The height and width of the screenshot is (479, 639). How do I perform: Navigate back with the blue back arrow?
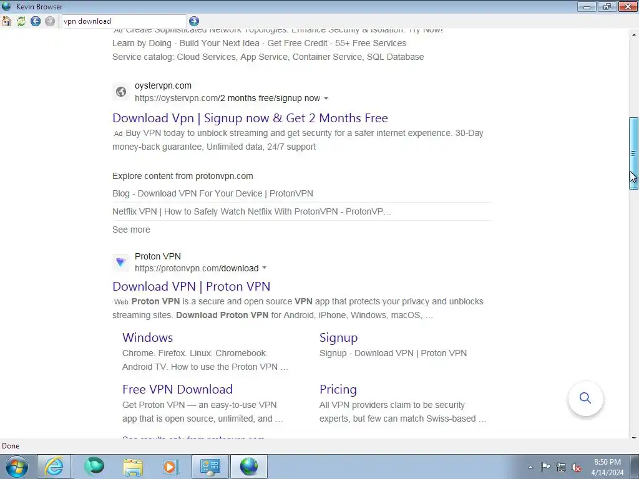[x=36, y=21]
